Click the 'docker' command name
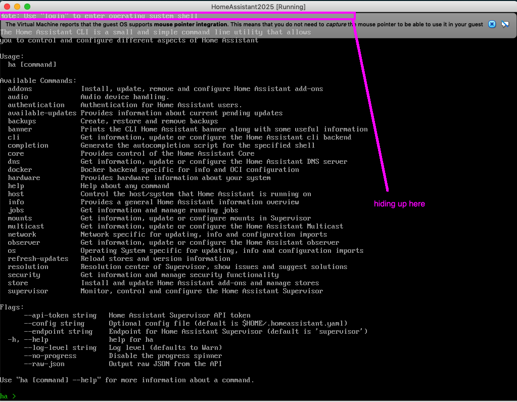 click(x=20, y=169)
